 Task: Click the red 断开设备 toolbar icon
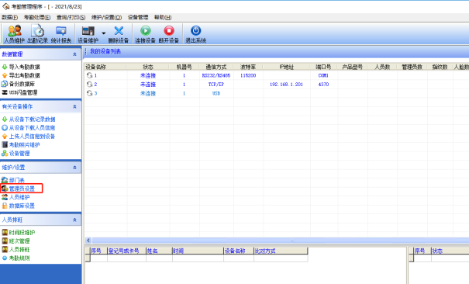(x=169, y=34)
